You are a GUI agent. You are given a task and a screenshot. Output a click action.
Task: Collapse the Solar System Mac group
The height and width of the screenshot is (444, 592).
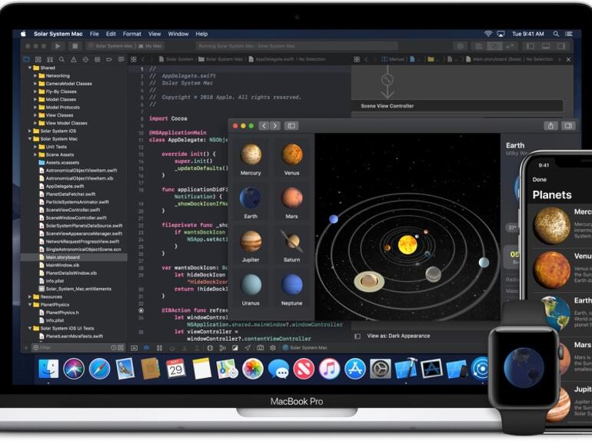(30, 139)
